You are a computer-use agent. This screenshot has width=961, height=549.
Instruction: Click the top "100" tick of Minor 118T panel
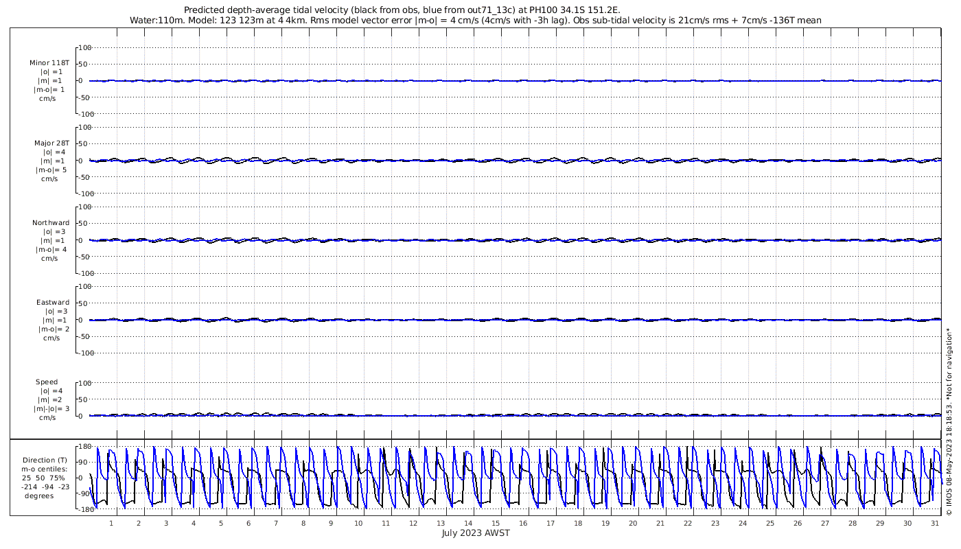coord(86,47)
